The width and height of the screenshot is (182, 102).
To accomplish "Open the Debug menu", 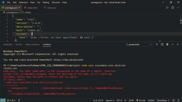I will (46, 3).
